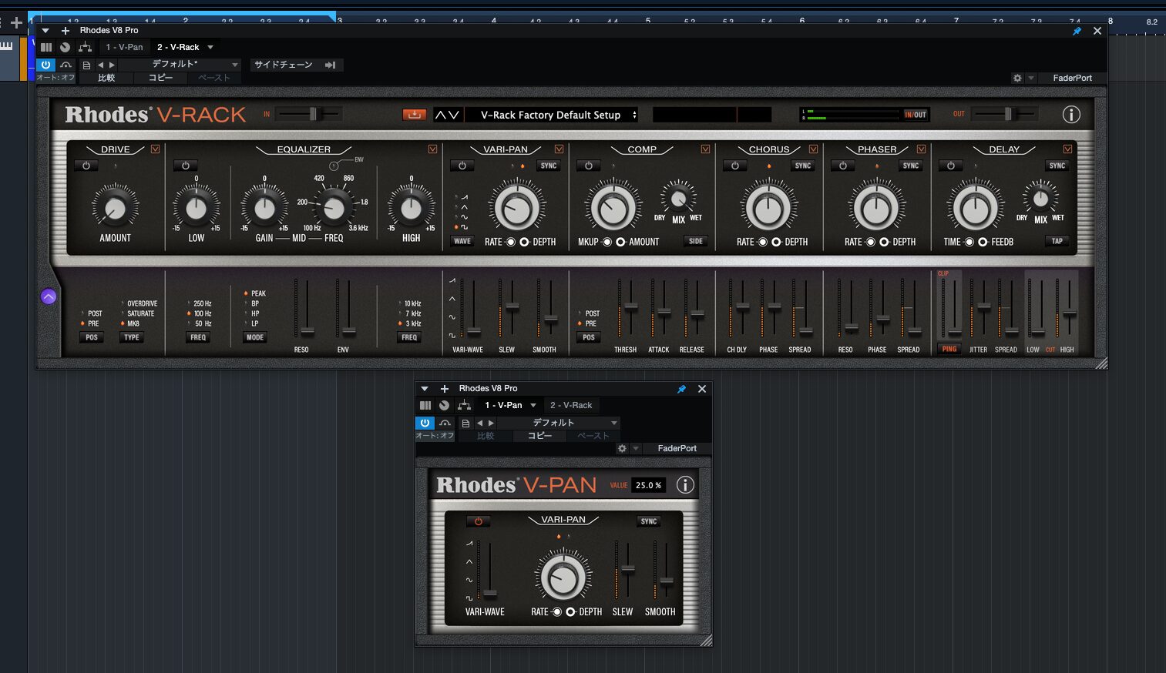
Task: Open dropdown arrow next to gear in V-Rack window
Action: pos(1030,78)
